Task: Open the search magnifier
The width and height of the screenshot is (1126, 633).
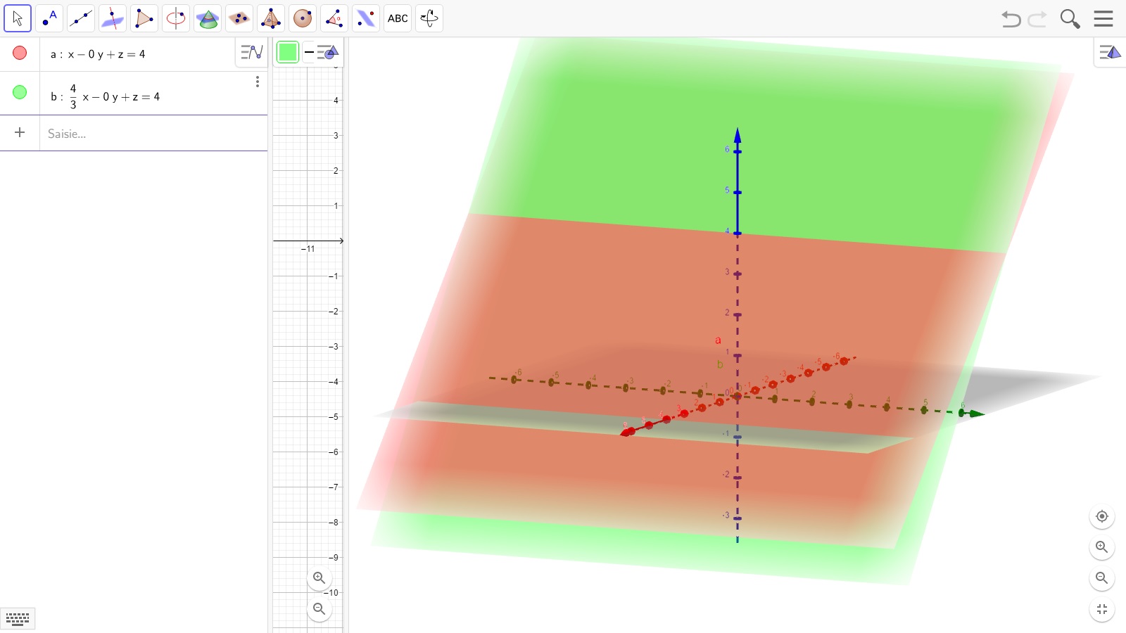Action: (1070, 19)
